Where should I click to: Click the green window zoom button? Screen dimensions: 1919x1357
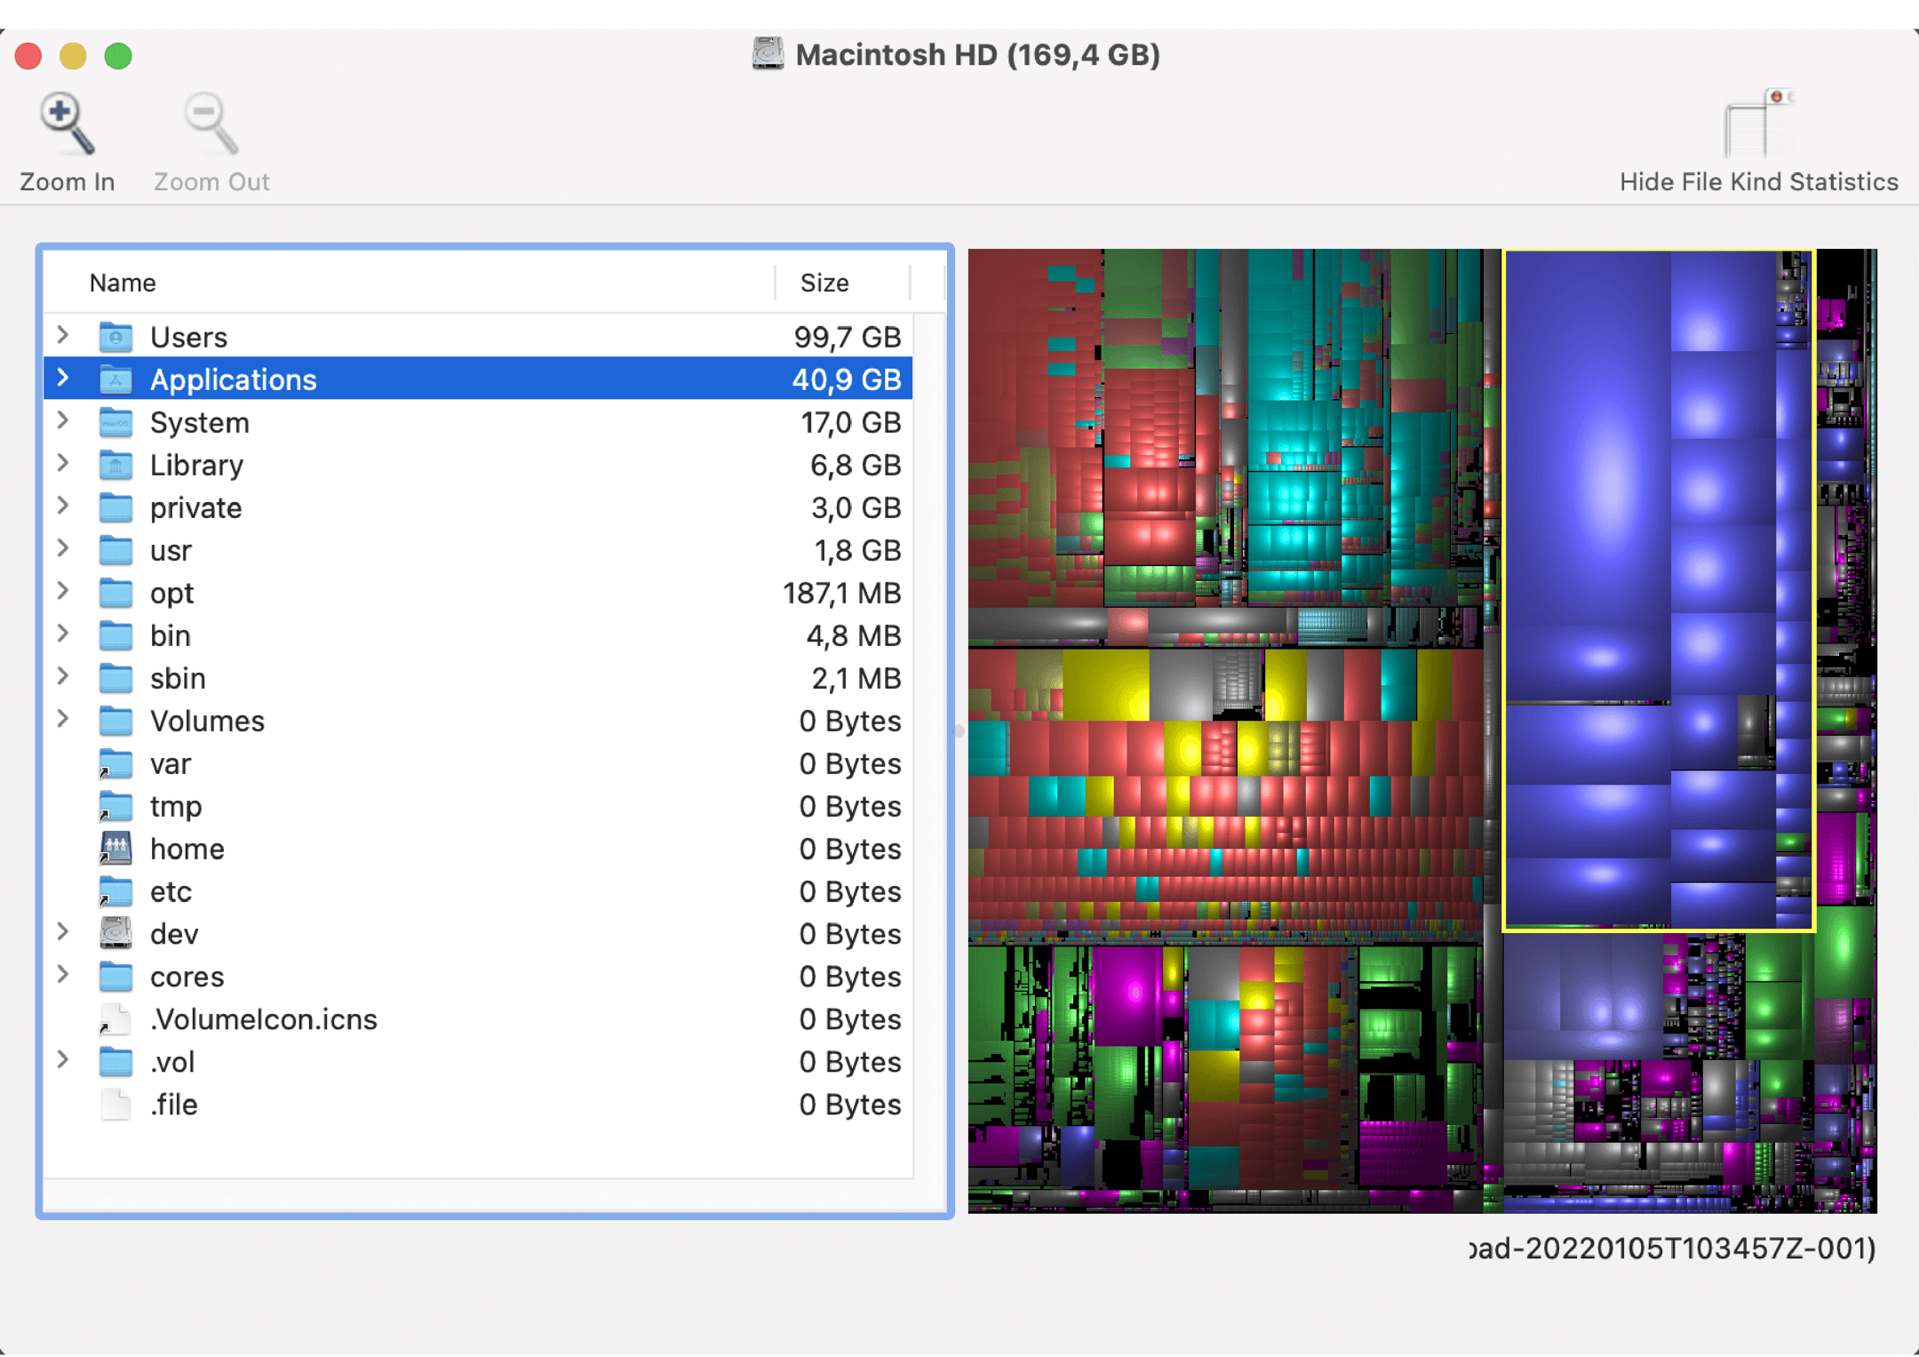[118, 57]
